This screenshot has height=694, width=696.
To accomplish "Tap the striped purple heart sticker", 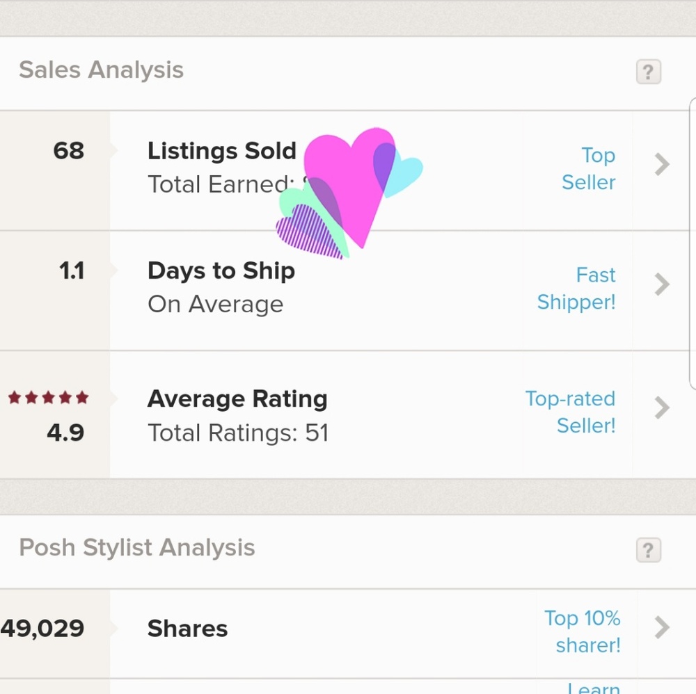I will 306,233.
